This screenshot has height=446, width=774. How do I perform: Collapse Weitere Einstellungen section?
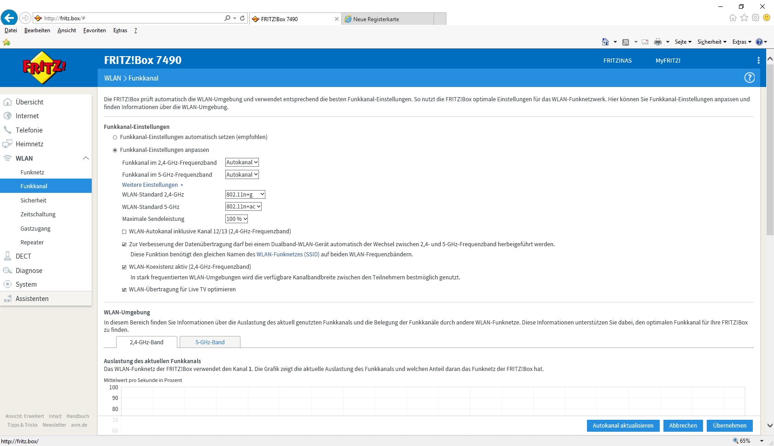152,185
